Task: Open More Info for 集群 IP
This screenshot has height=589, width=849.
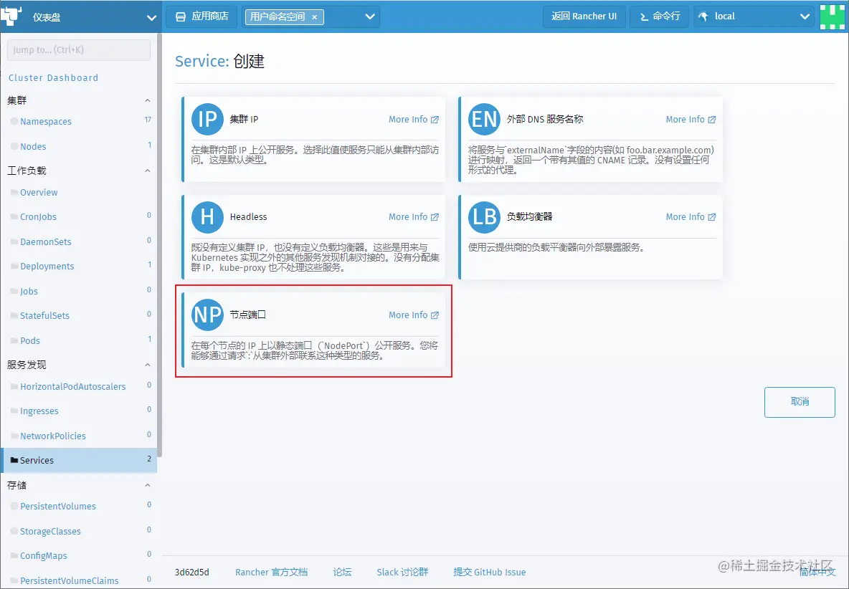Action: (x=414, y=120)
